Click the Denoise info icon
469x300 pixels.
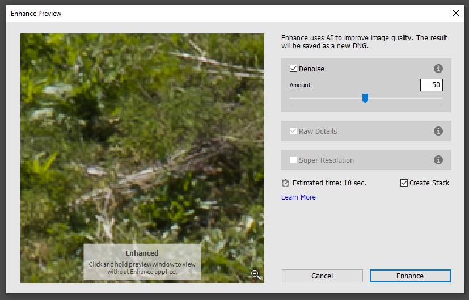click(438, 69)
